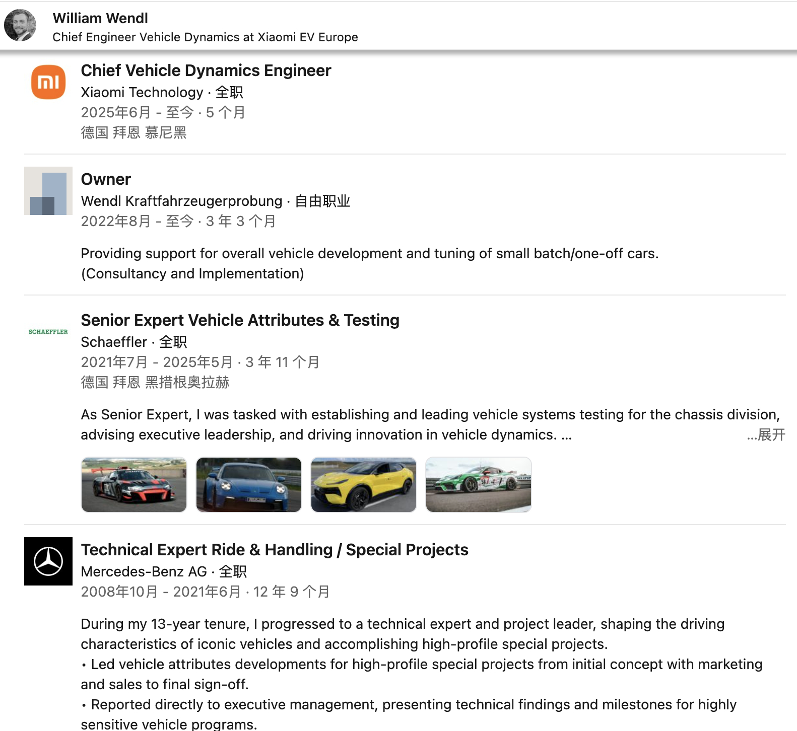Select the Owner job title

pos(106,179)
